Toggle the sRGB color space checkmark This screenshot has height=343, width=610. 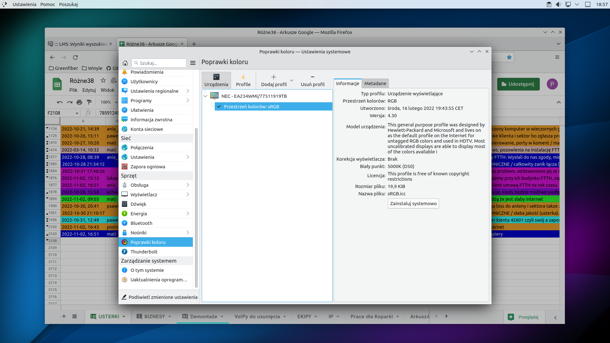coord(219,107)
